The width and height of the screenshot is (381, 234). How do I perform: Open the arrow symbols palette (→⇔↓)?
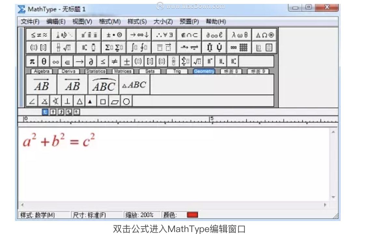139,35
